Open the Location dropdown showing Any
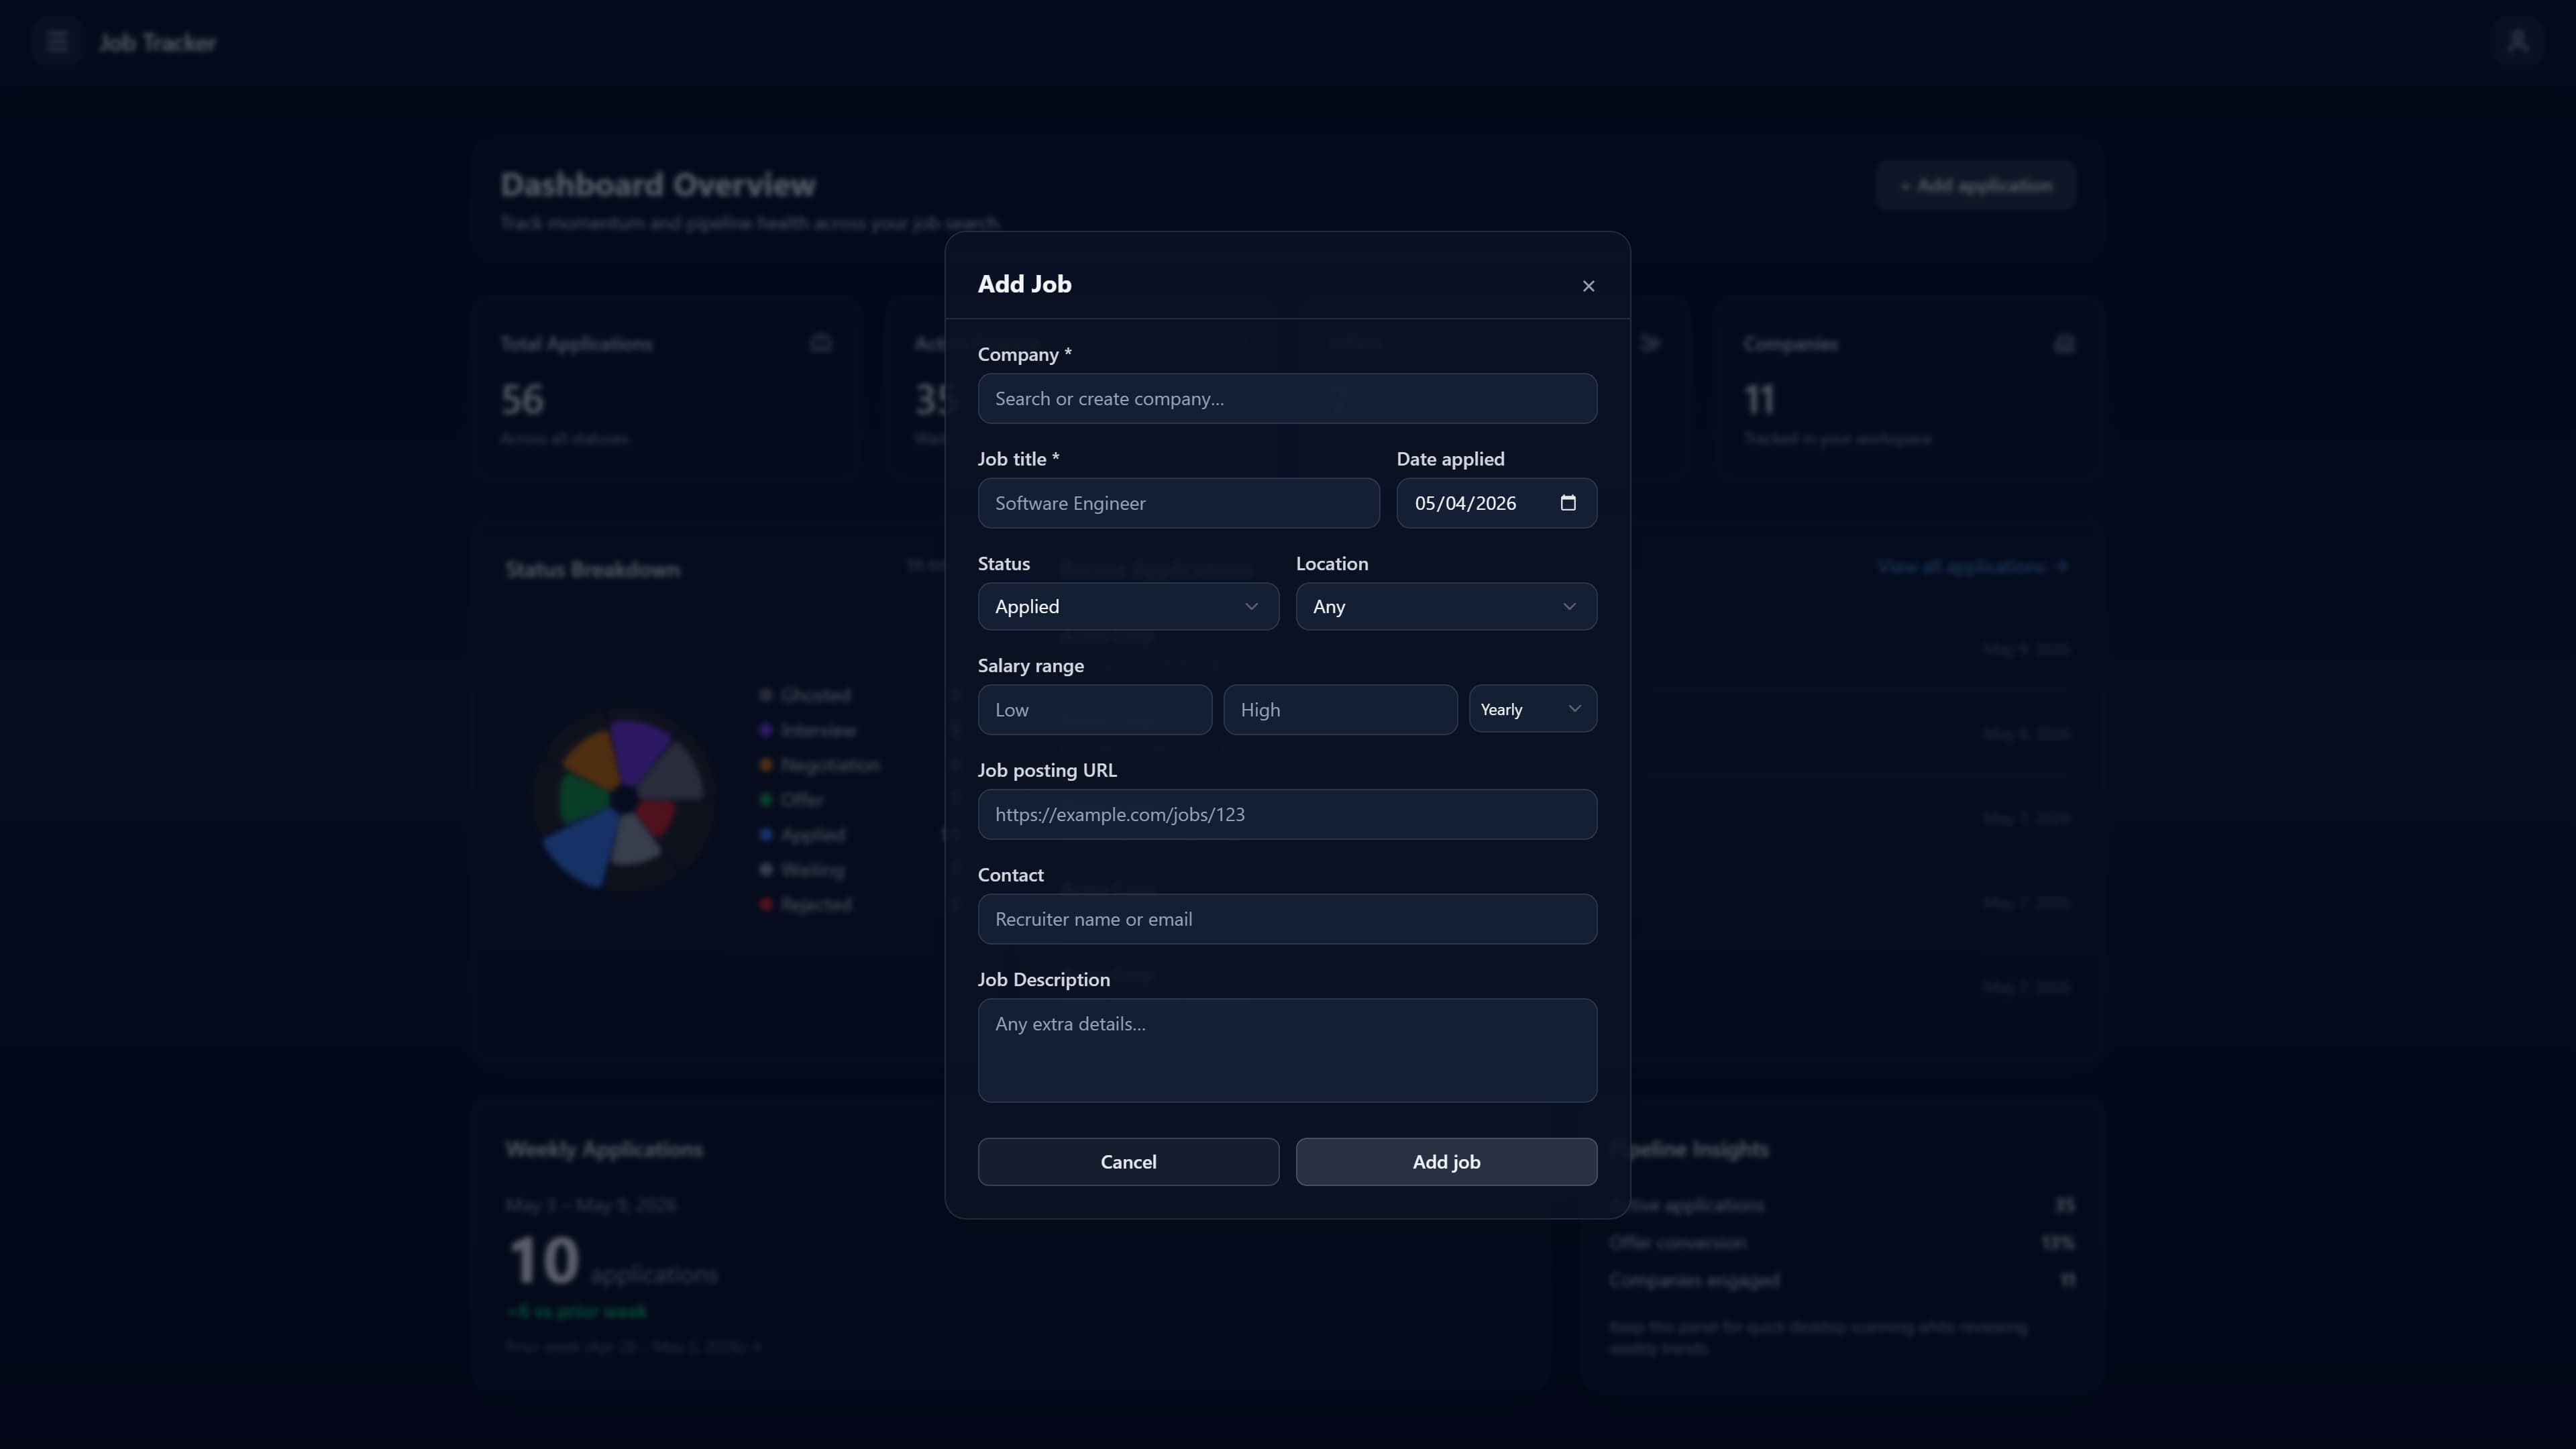The width and height of the screenshot is (2576, 1449). coord(1446,607)
